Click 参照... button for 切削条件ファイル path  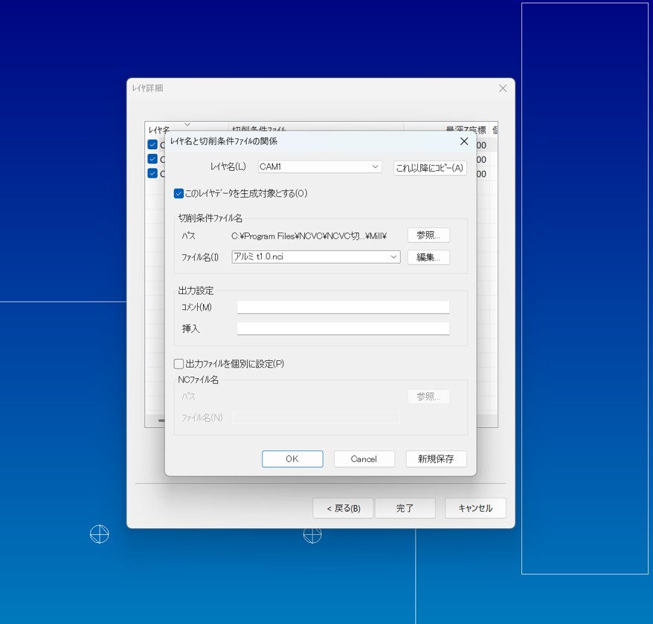428,235
